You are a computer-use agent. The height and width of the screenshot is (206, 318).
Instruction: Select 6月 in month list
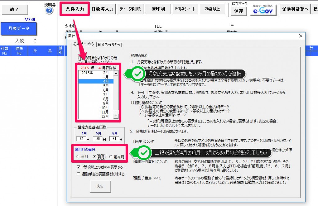pyautogui.click(x=96, y=90)
